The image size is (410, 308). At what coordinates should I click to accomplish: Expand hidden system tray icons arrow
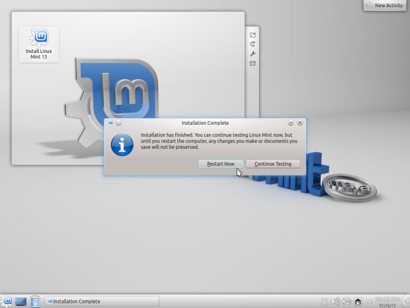370,302
